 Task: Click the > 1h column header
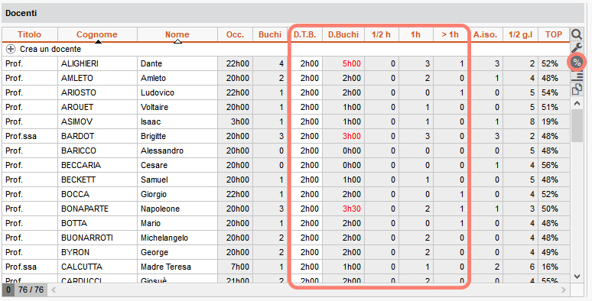coord(450,34)
